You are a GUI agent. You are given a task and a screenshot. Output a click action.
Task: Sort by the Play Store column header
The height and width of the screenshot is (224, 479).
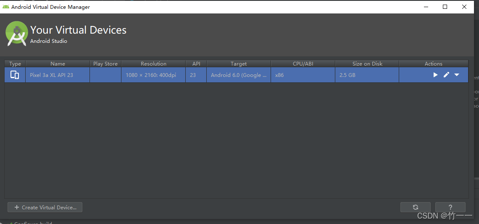105,63
